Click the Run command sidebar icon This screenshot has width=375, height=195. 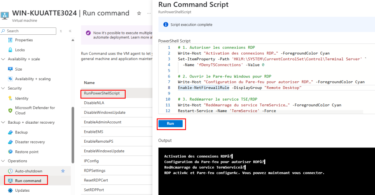[10, 181]
